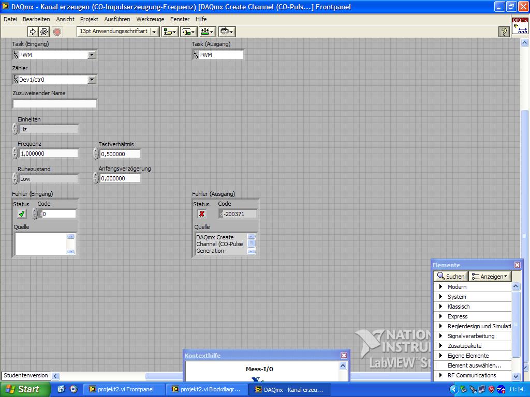Open the Fenster menu
Image resolution: width=530 pixels, height=397 pixels.
pos(180,19)
